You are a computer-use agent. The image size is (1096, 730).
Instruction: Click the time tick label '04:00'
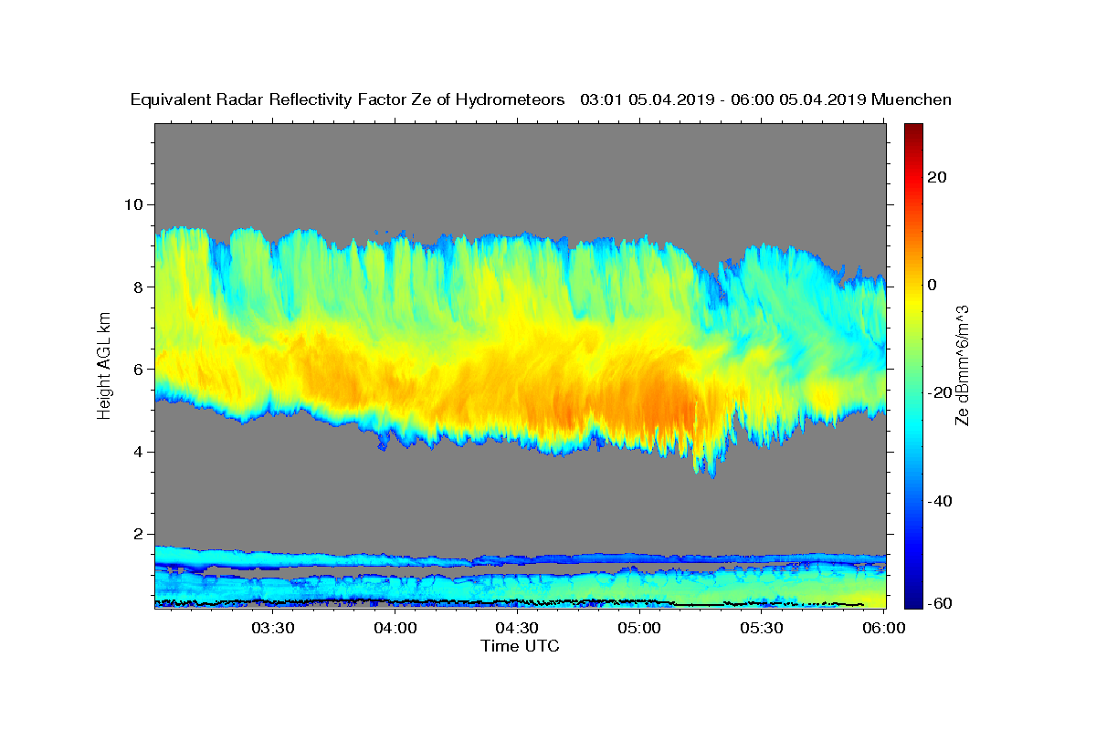(395, 629)
